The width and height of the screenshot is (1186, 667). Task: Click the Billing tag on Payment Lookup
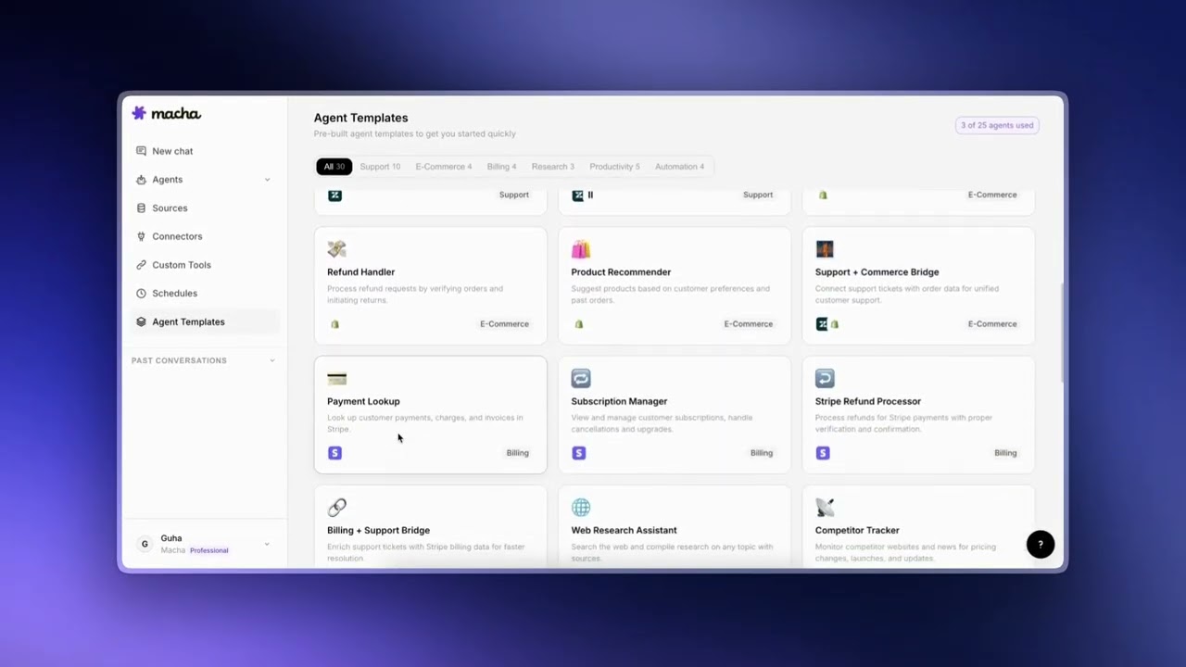[x=517, y=453]
